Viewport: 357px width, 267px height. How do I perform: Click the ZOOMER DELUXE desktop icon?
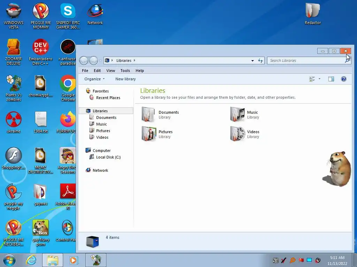click(14, 52)
